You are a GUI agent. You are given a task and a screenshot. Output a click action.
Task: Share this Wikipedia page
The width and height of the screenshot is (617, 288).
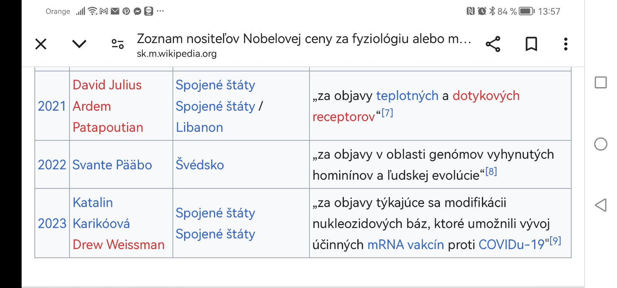[x=493, y=44]
